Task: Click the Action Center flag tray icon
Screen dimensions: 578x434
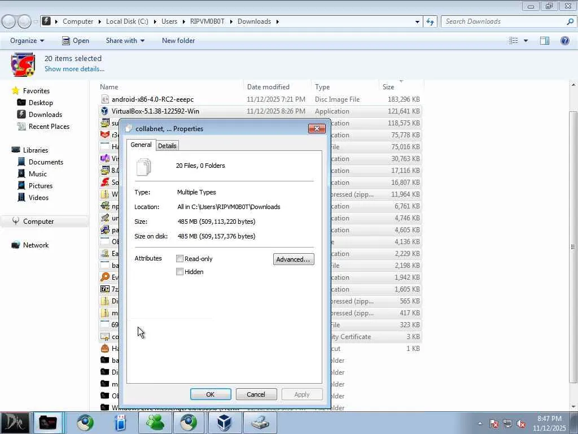Action: tap(493, 424)
